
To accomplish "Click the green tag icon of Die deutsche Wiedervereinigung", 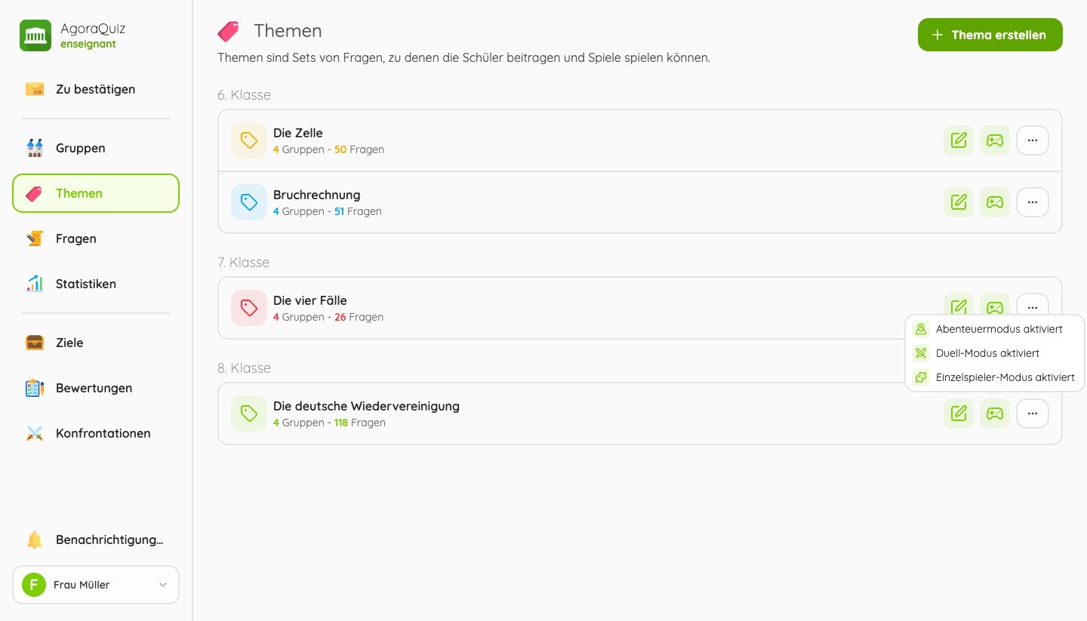I will coord(249,413).
